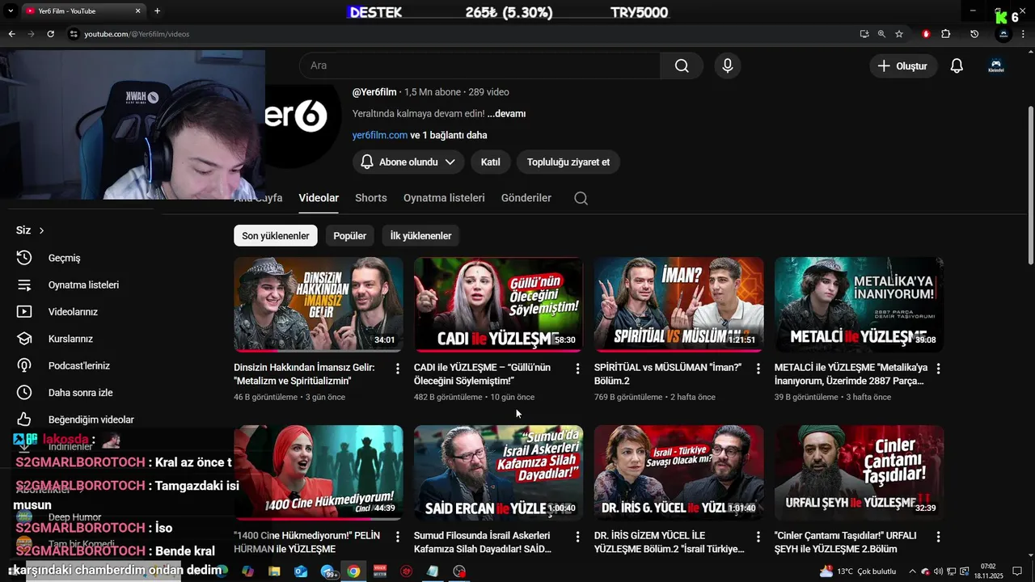The image size is (1035, 582).
Task: Open options for SPİRİTÜAL vs MÜSLÜMAN video
Action: 758,369
